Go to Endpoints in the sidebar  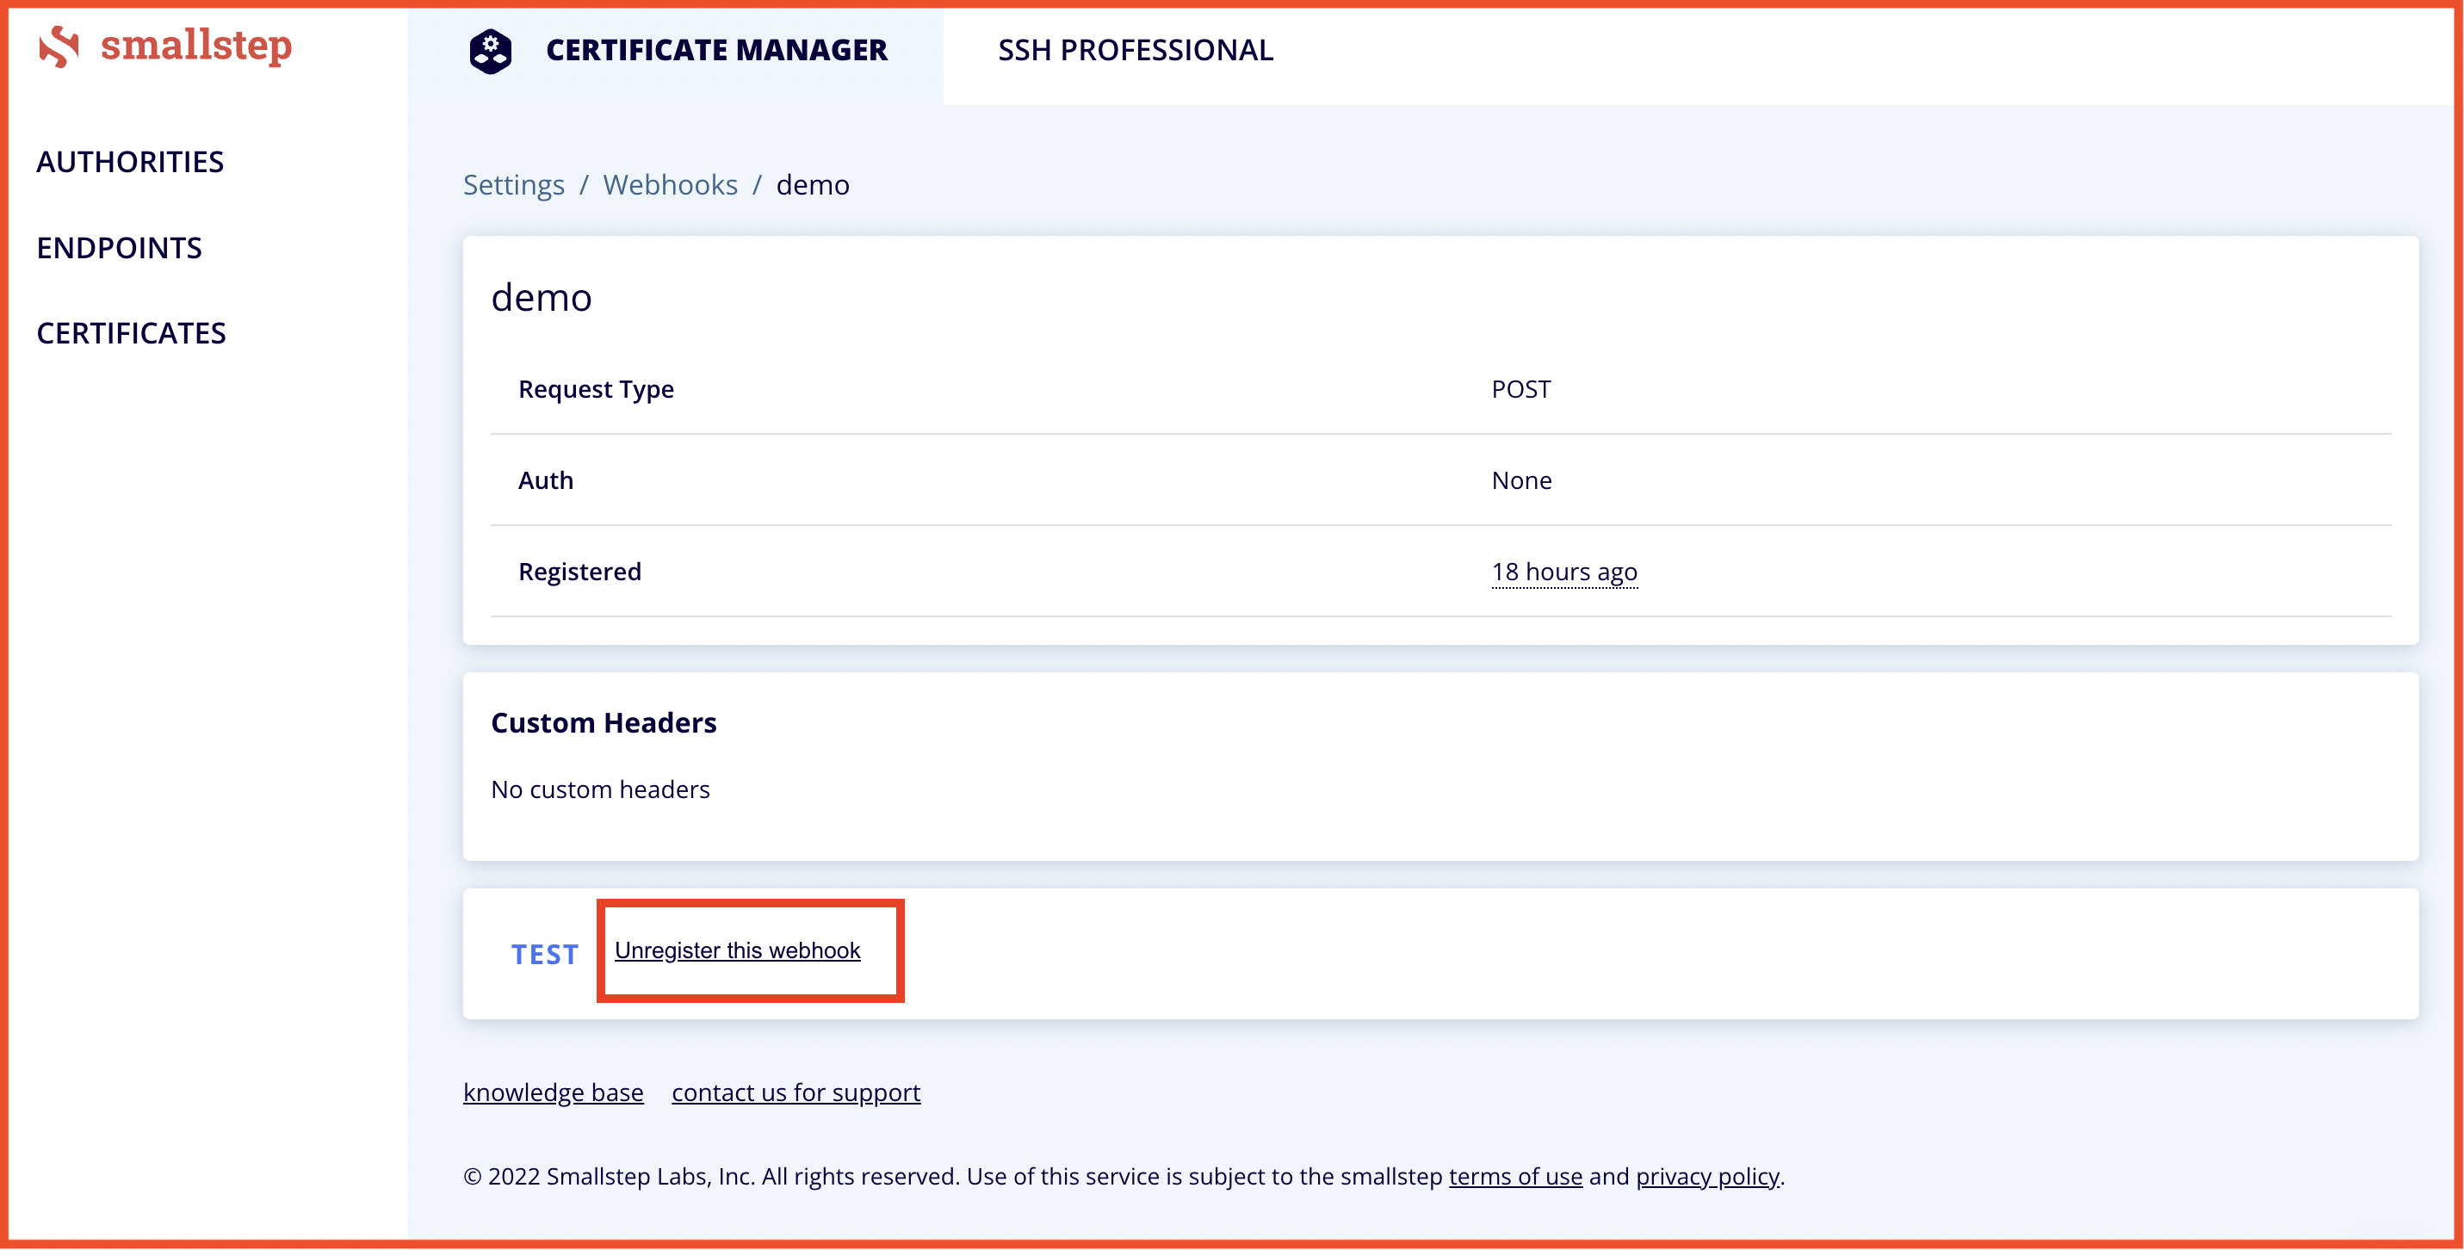pyautogui.click(x=119, y=248)
